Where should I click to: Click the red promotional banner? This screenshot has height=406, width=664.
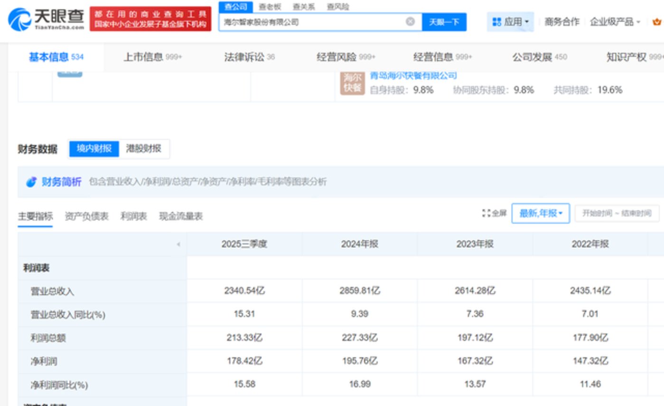pyautogui.click(x=150, y=19)
